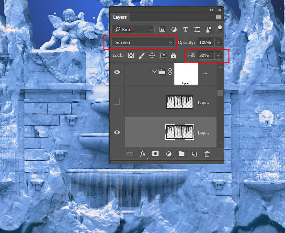Open the Fill slider dropdown arrow
Screen dimensions: 285x233
[x=218, y=55]
